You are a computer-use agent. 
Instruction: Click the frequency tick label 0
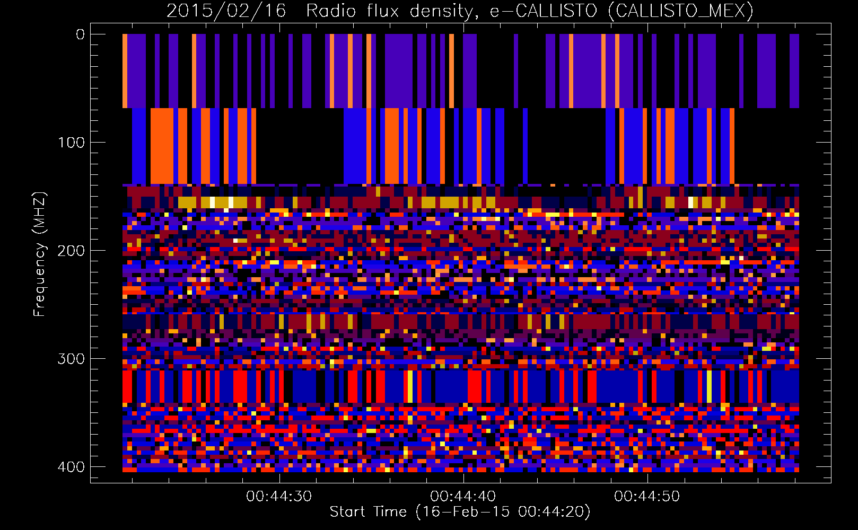click(x=80, y=34)
